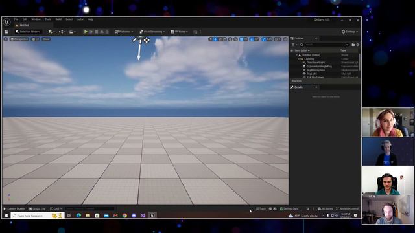Toggle the Outliner visibility column header eye
Screen dimensions: 415x233
tap(292, 50)
